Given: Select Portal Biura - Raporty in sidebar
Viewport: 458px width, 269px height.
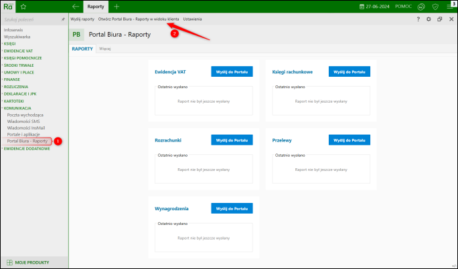Looking at the screenshot, I should coord(27,142).
